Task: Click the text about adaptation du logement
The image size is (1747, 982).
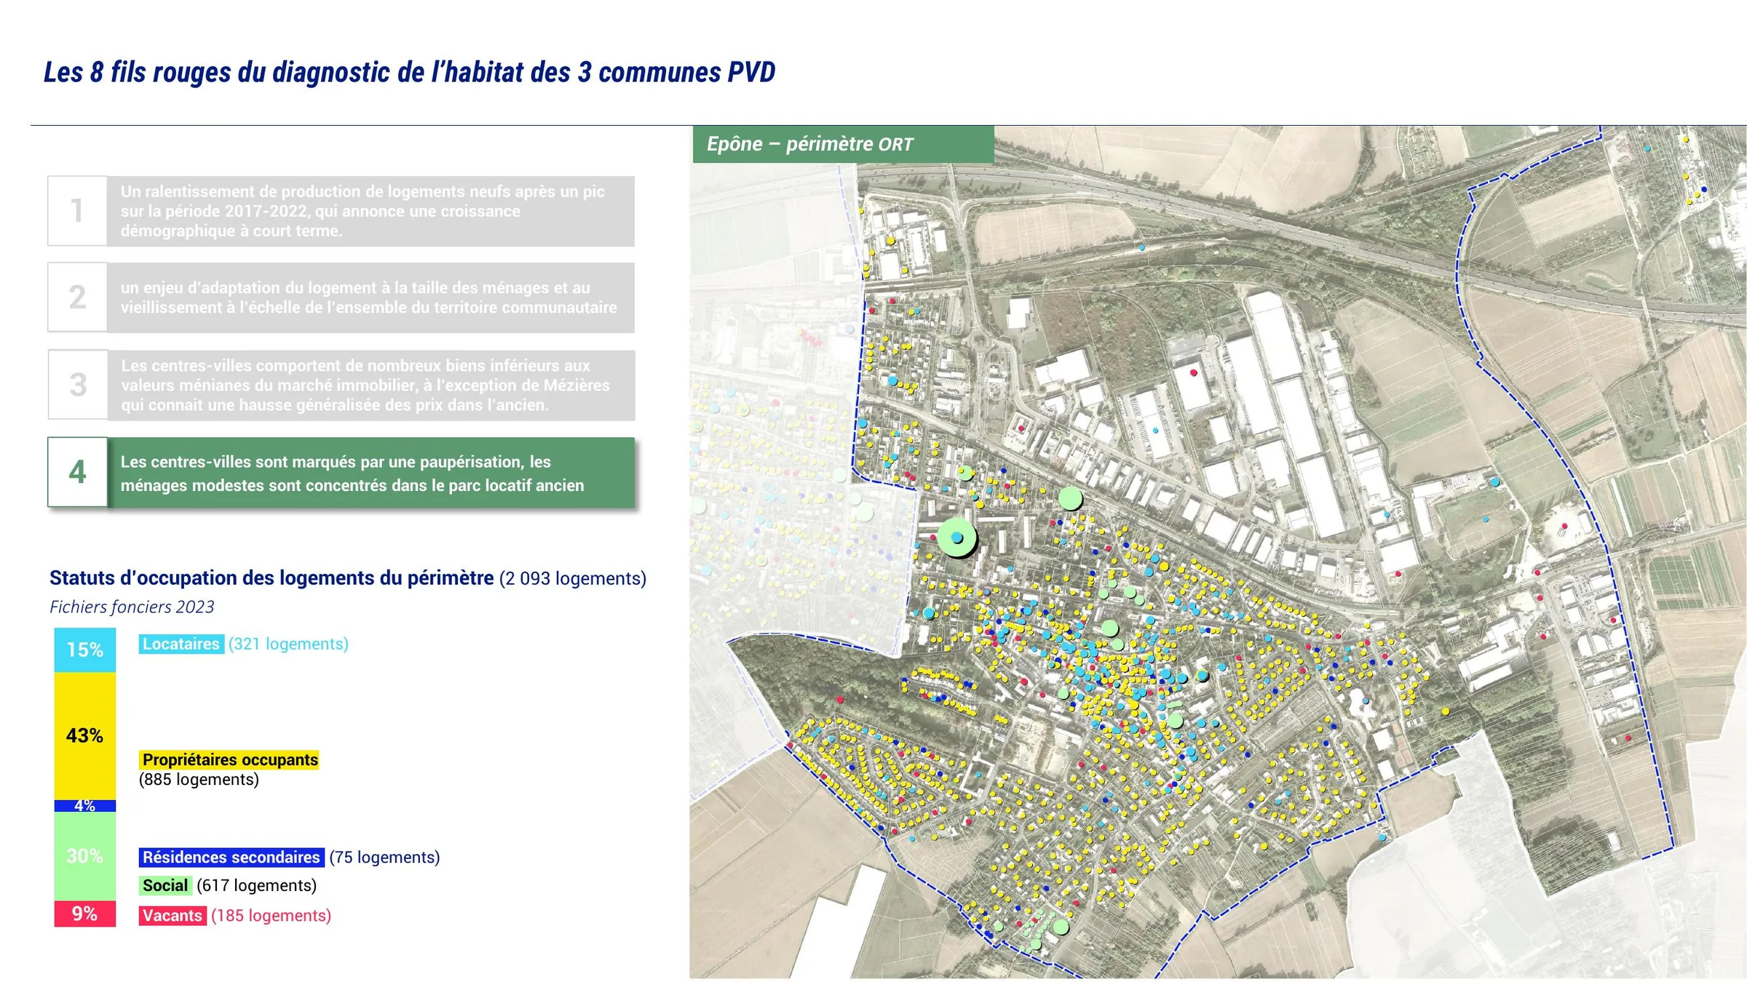Action: point(368,298)
